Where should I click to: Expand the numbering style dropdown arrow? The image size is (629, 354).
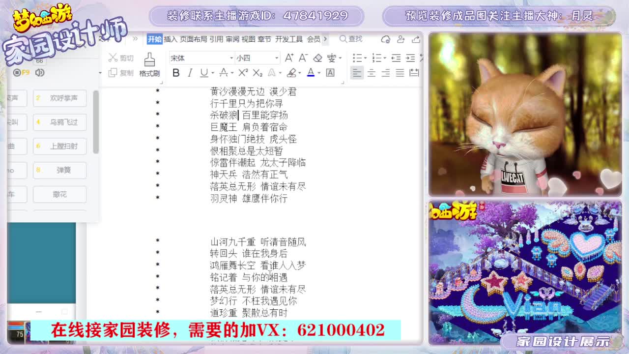(384, 59)
